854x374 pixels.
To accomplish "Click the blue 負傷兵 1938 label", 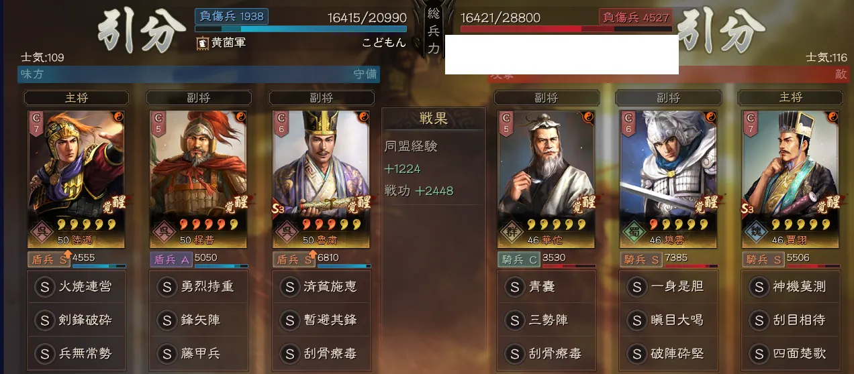I will [x=232, y=16].
